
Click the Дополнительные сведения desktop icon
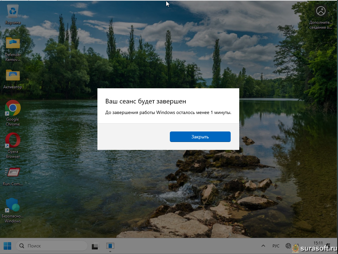pos(321,12)
